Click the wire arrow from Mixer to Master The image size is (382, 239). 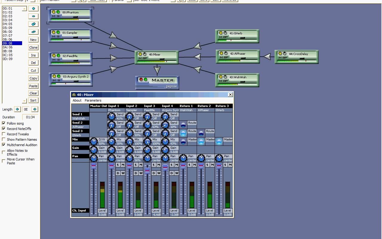pos(157,70)
